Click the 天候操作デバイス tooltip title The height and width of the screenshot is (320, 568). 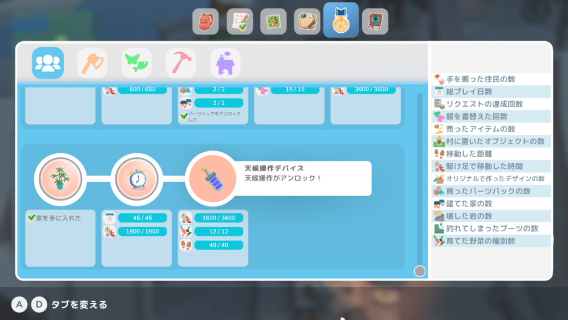pos(274,168)
